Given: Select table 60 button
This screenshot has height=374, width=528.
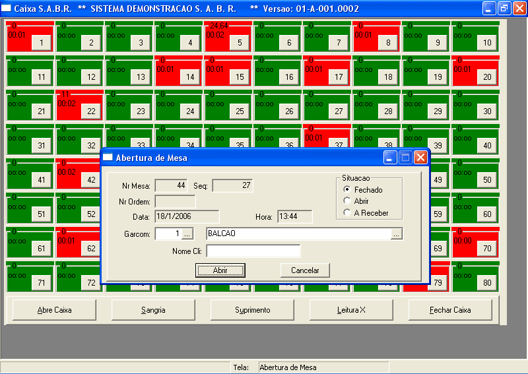Looking at the screenshot, I should point(487,214).
